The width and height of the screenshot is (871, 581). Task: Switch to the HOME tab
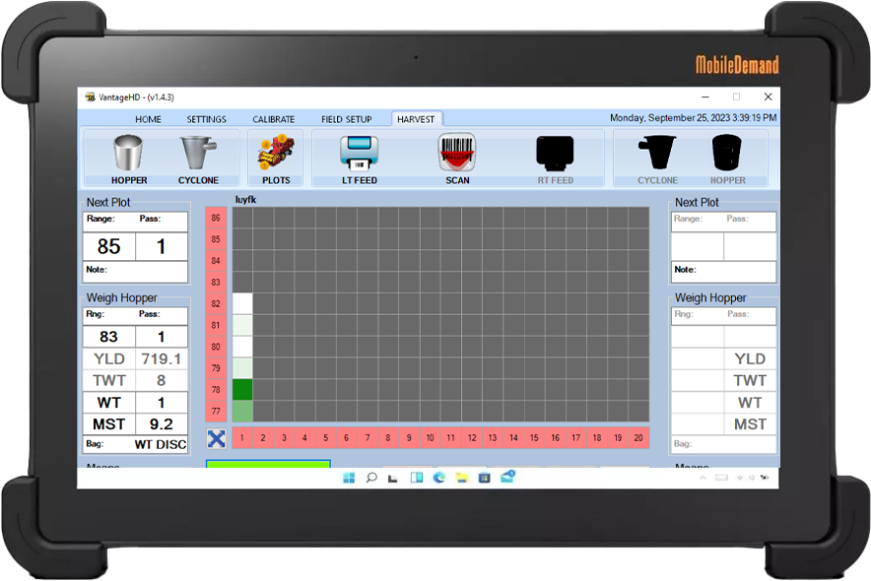[148, 119]
